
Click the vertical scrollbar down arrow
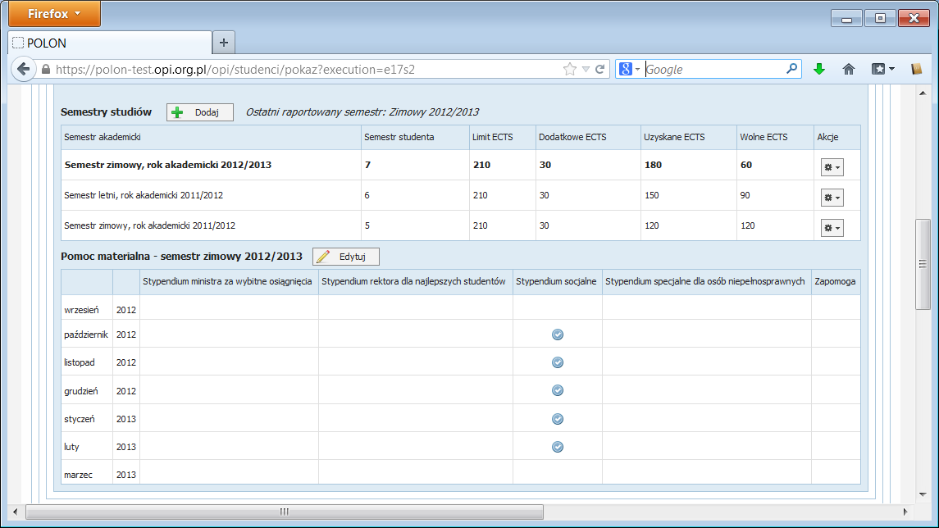pyautogui.click(x=923, y=494)
